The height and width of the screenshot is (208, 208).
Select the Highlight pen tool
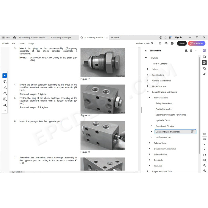pos(5,87)
